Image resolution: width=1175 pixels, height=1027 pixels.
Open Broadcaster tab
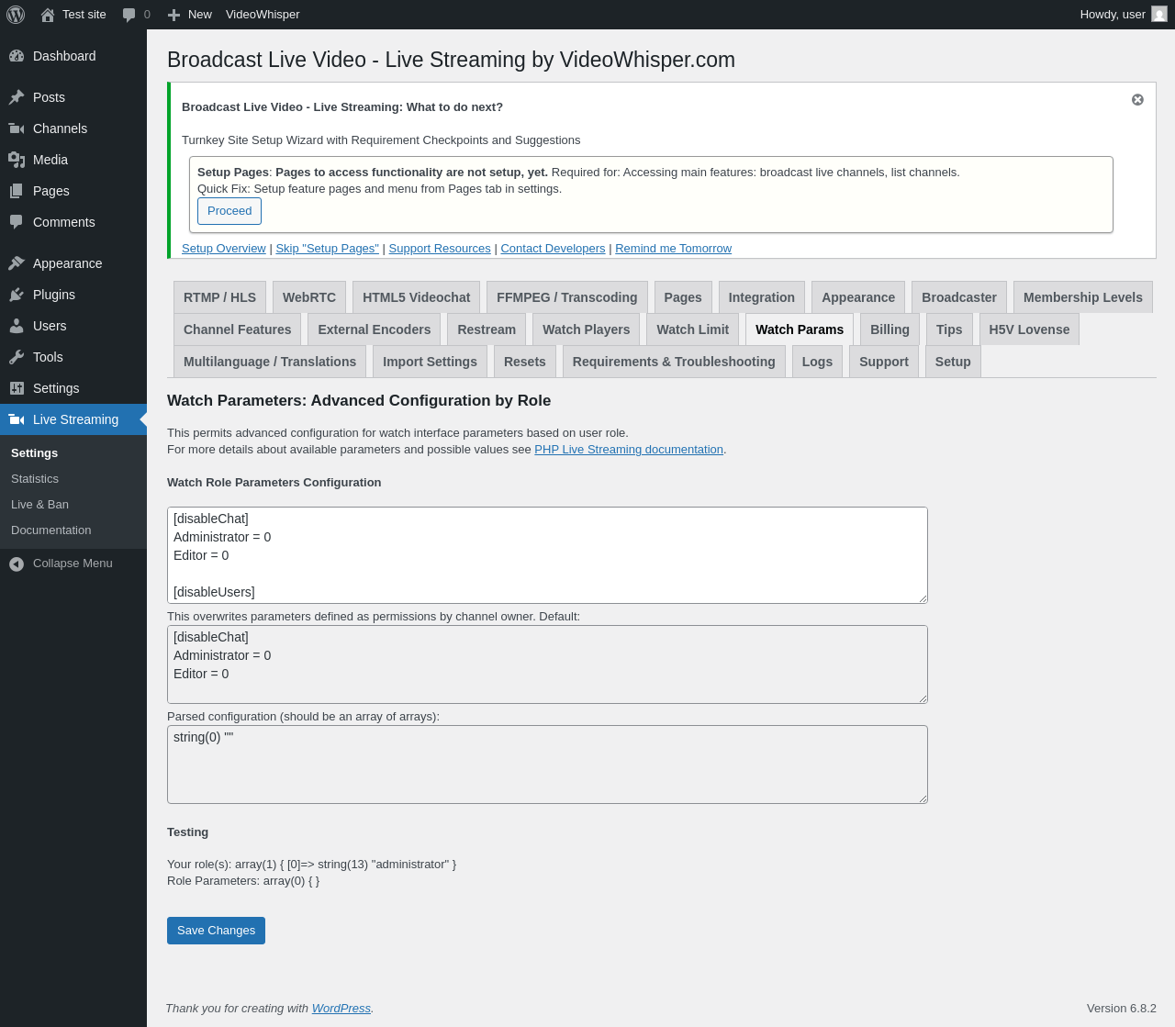pos(959,297)
